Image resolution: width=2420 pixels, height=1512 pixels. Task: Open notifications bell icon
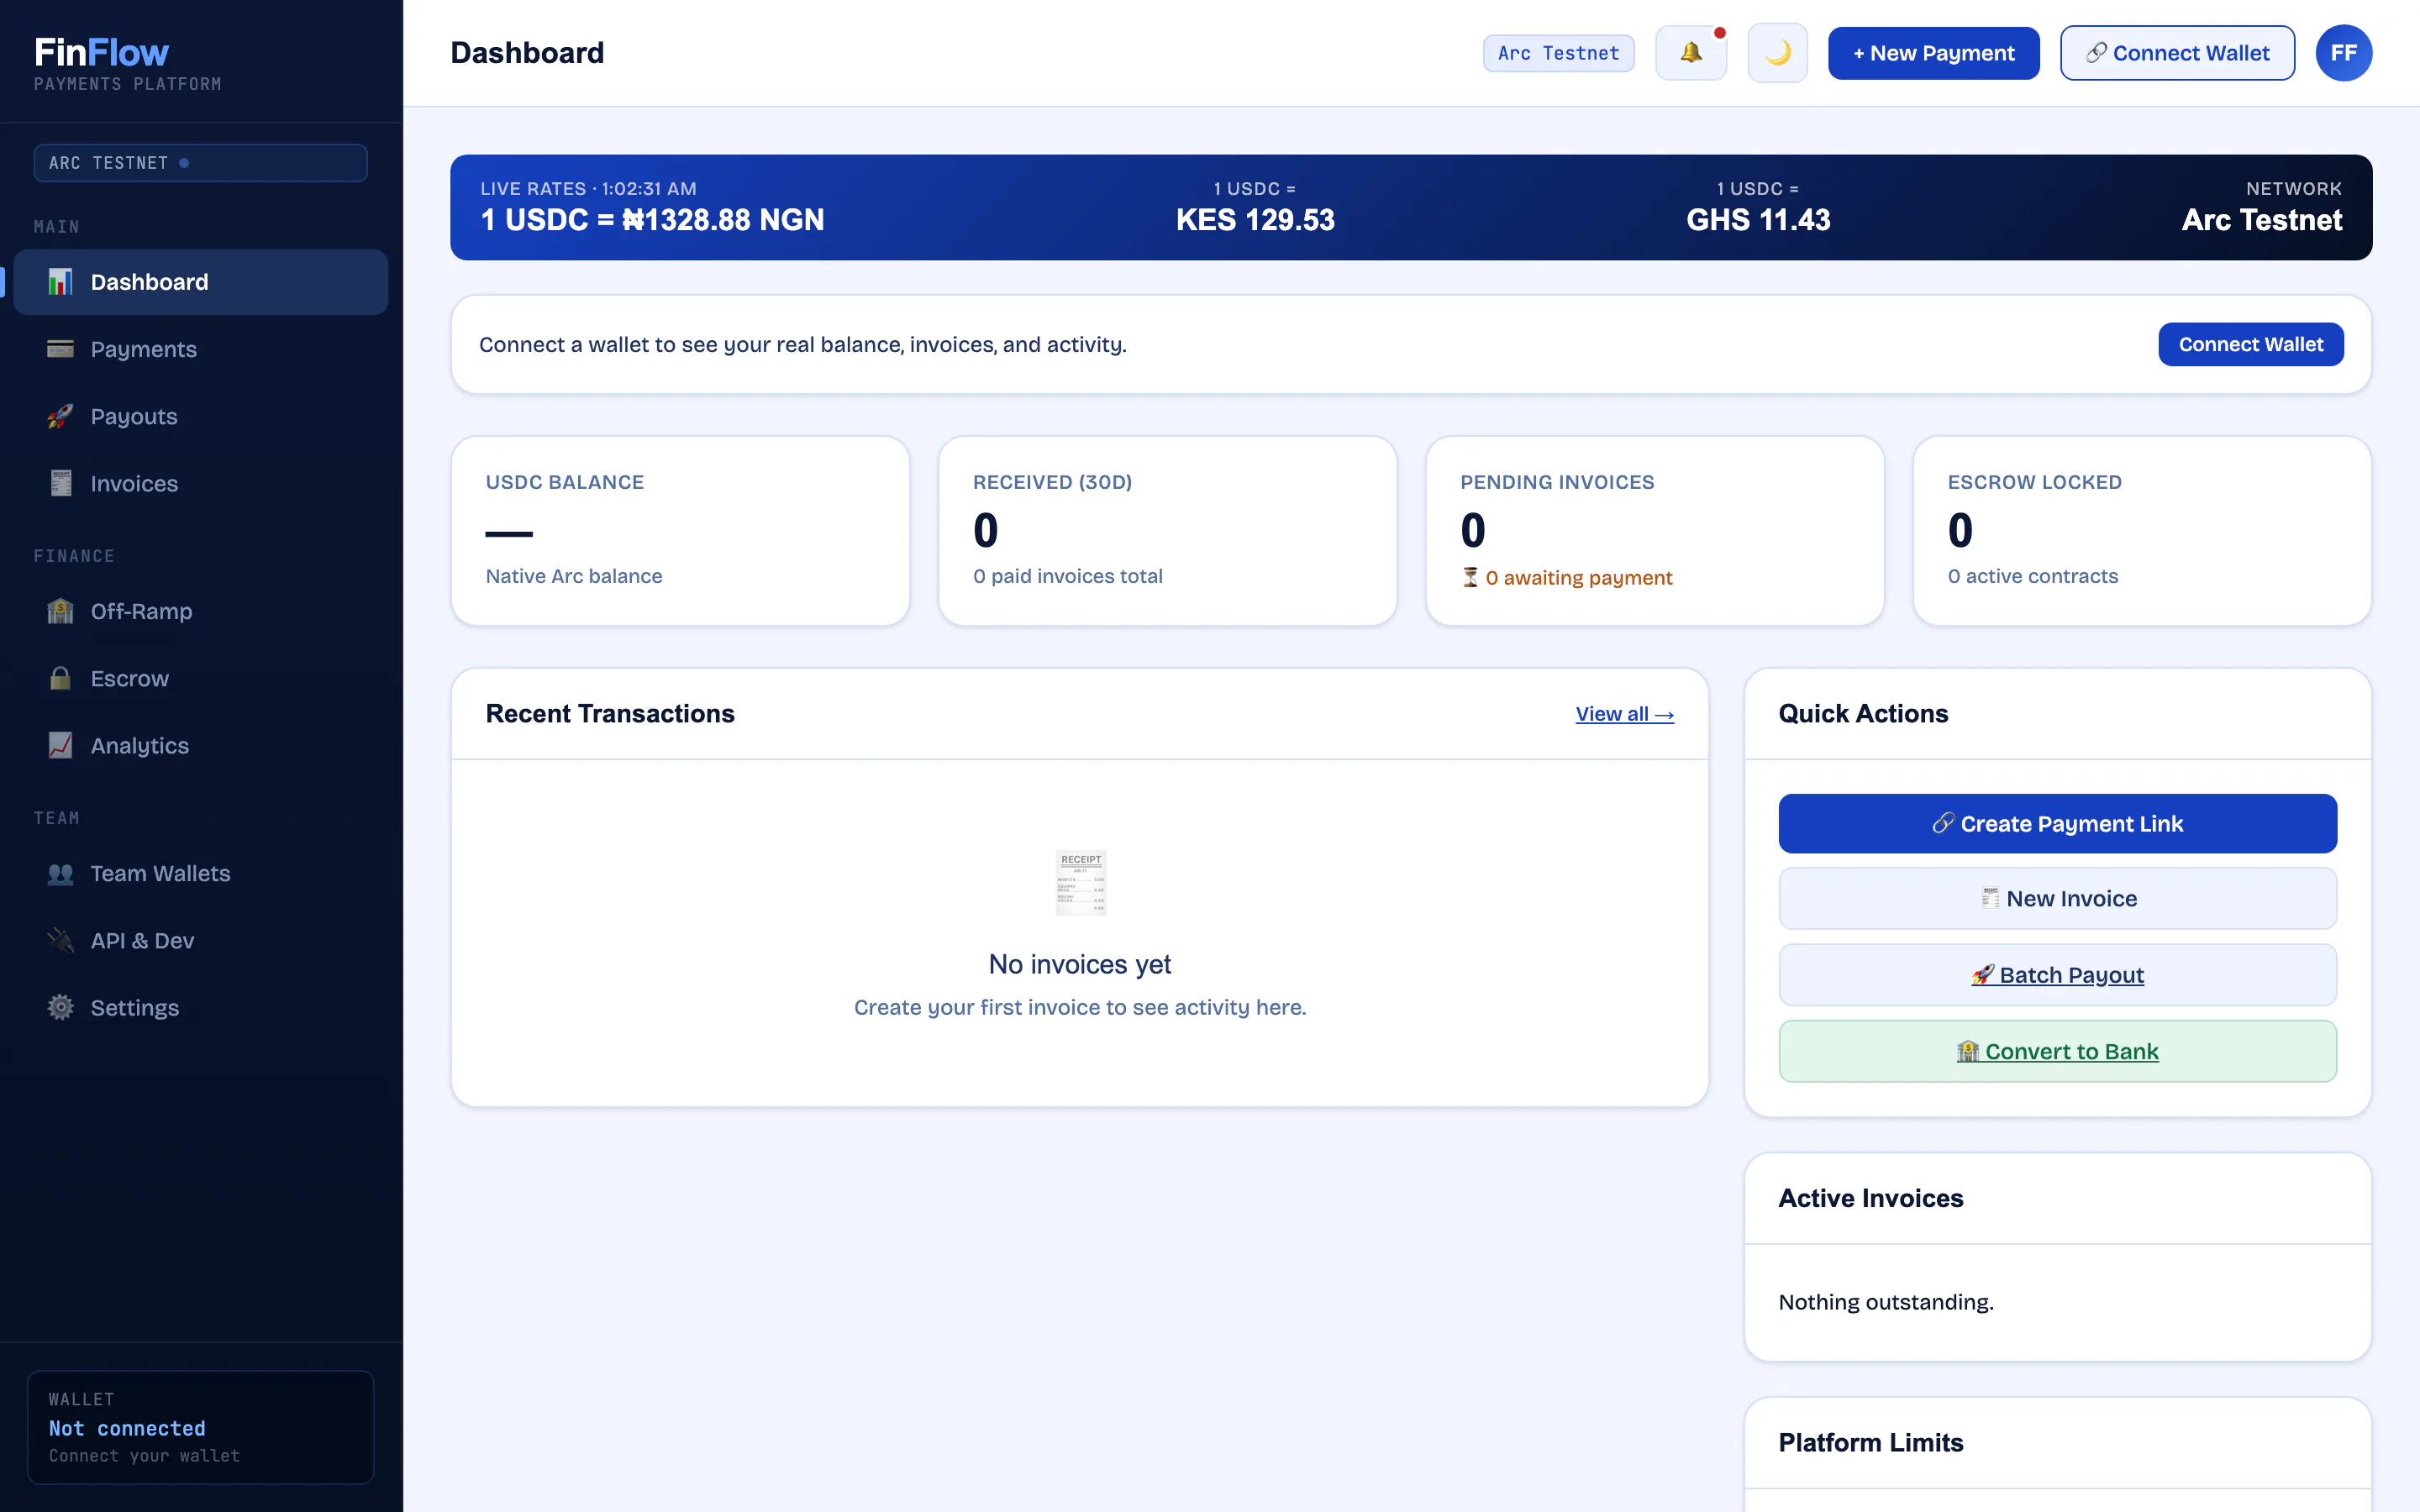(1691, 52)
